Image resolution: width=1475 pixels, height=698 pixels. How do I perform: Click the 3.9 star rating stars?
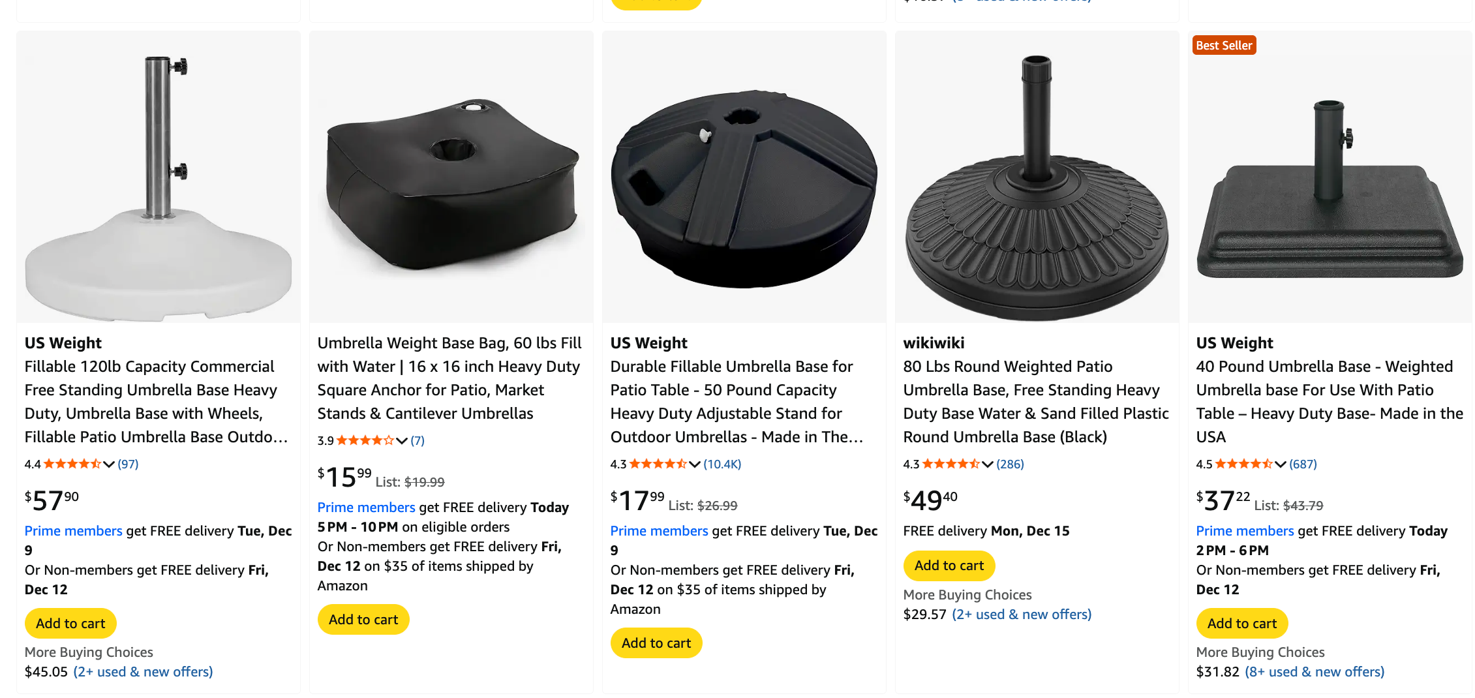[x=365, y=441]
